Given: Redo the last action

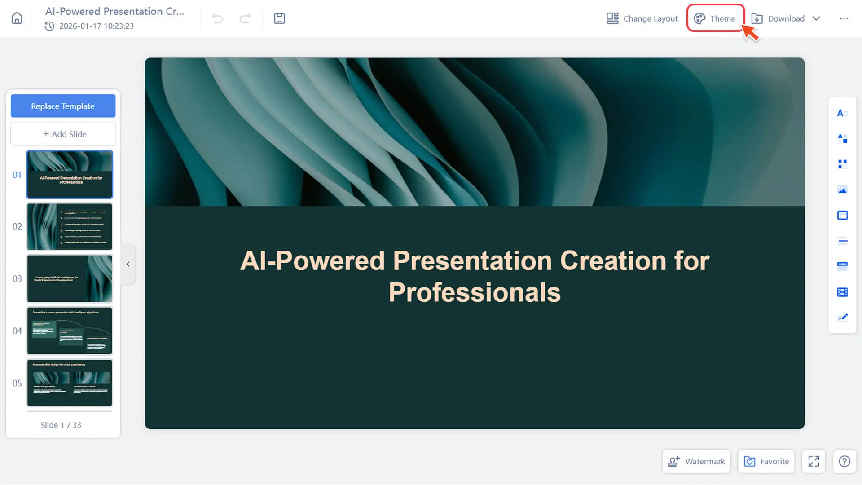Looking at the screenshot, I should pyautogui.click(x=245, y=18).
